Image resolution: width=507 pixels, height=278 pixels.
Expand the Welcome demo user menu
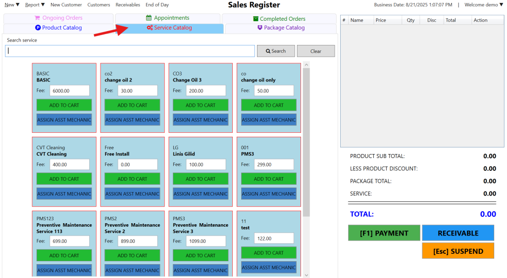pyautogui.click(x=484, y=5)
